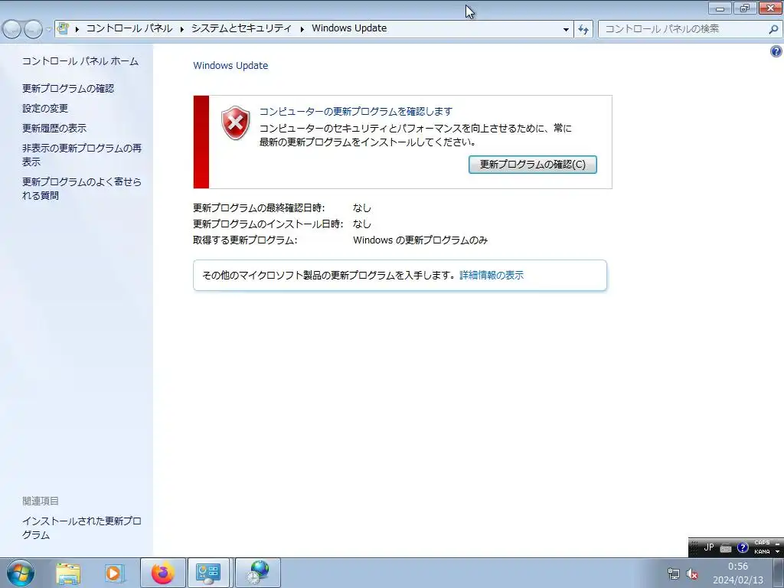Click the keyboard icon on the language bar
The height and width of the screenshot is (588, 784).
[x=726, y=548]
